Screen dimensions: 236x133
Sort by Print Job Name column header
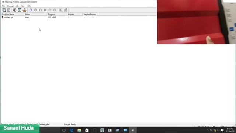(12, 14)
